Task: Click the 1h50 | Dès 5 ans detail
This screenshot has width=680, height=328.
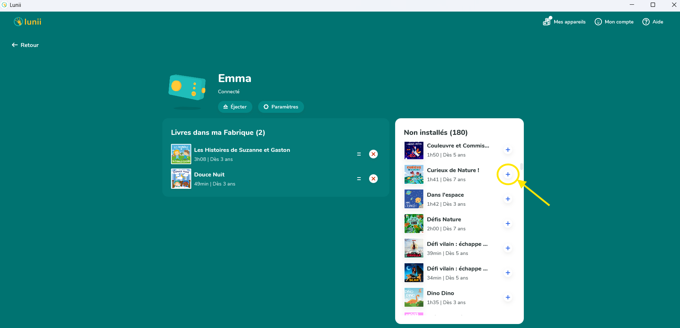Action: [446, 155]
